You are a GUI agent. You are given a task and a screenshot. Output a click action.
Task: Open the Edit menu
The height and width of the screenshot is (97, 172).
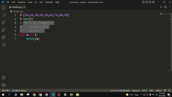coord(13,2)
